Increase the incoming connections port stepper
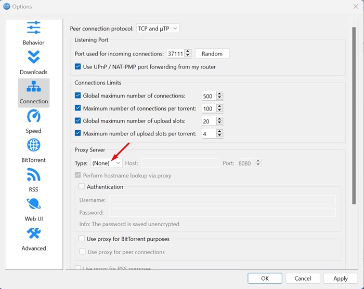 coord(188,51)
